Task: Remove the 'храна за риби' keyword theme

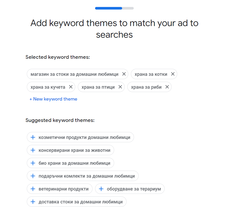Action: [x=167, y=87]
